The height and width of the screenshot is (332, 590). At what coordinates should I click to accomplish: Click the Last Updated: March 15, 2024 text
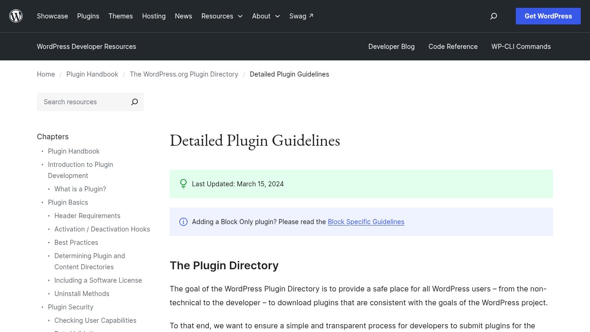pyautogui.click(x=238, y=184)
